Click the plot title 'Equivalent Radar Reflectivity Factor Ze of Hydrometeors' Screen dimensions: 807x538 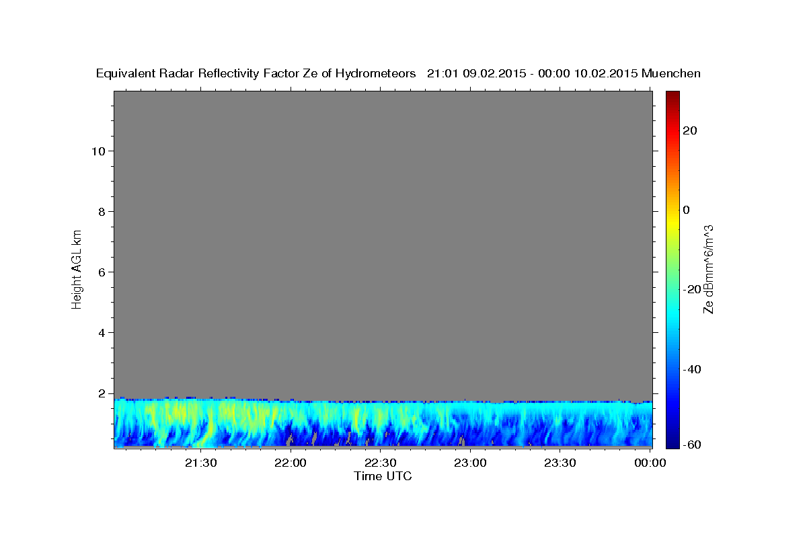256,74
